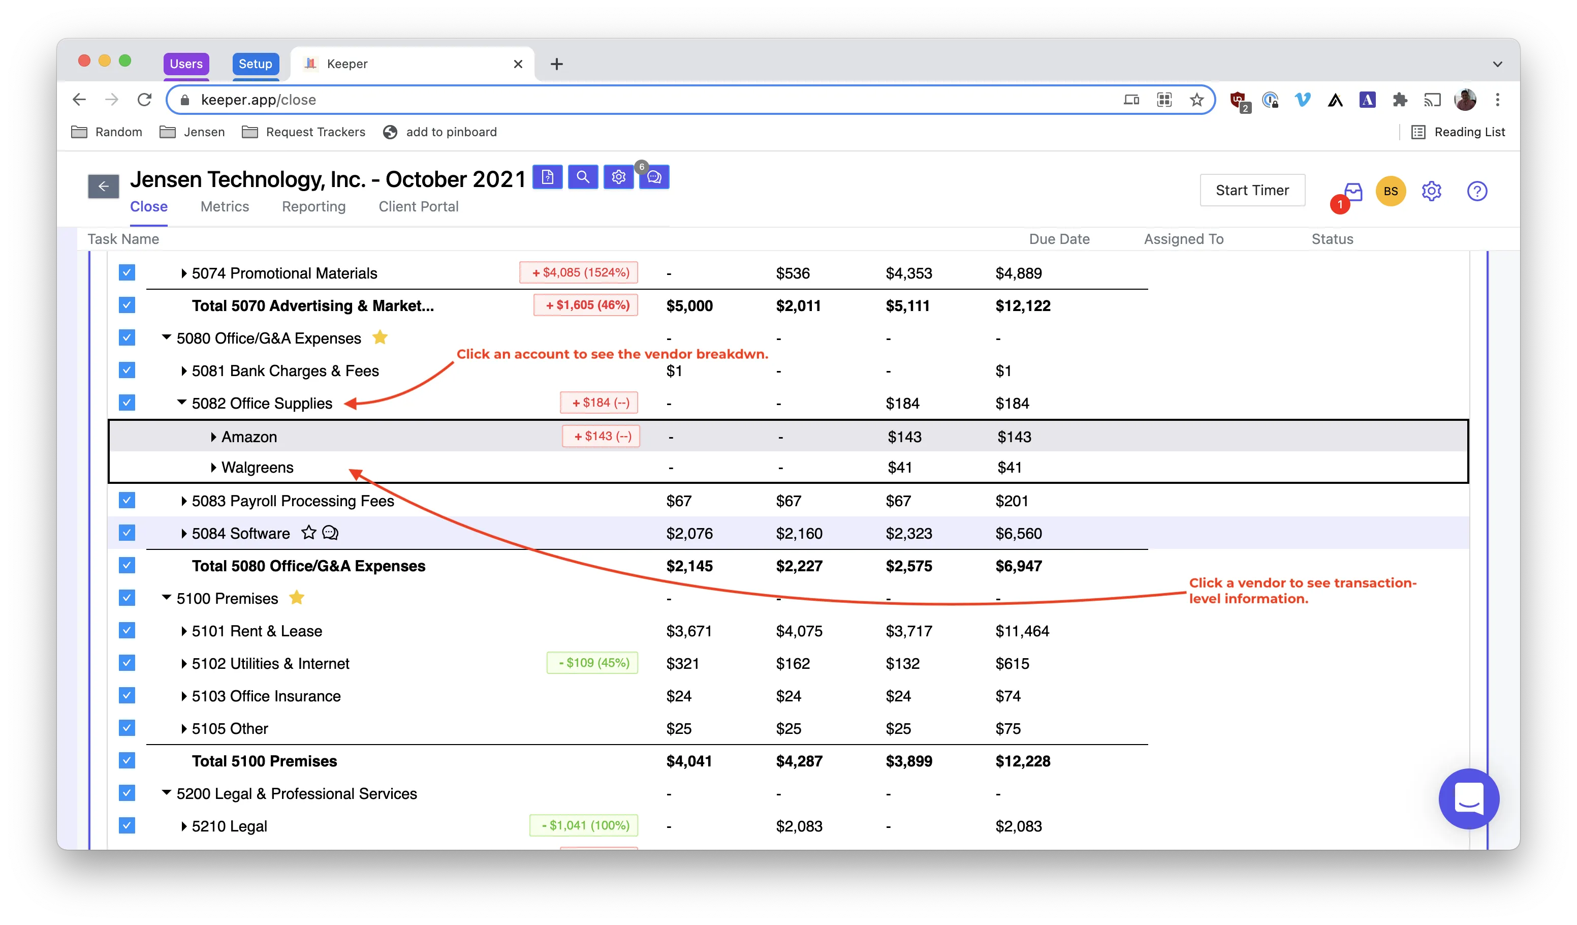Uncheck the 5074 Promotional Materials checkbox
Image resolution: width=1577 pixels, height=925 pixels.
127,273
